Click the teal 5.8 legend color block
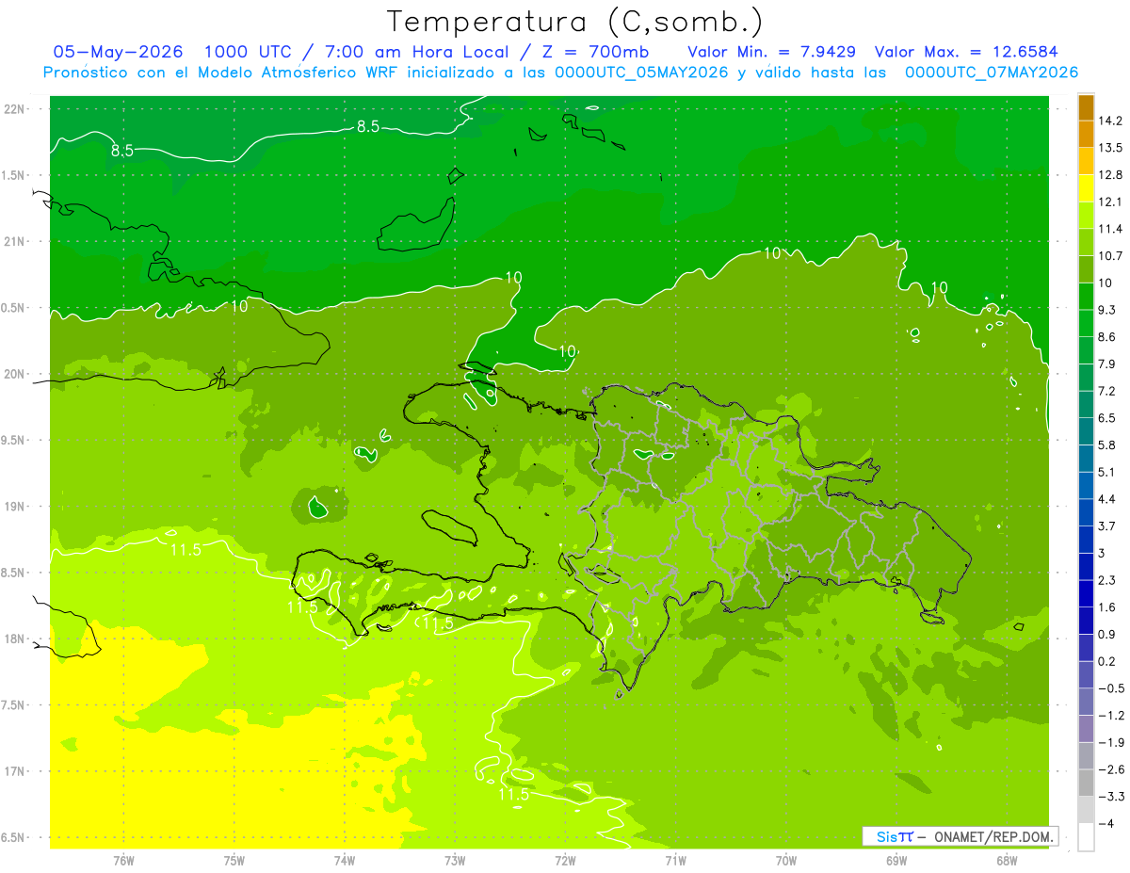 (x=1086, y=430)
